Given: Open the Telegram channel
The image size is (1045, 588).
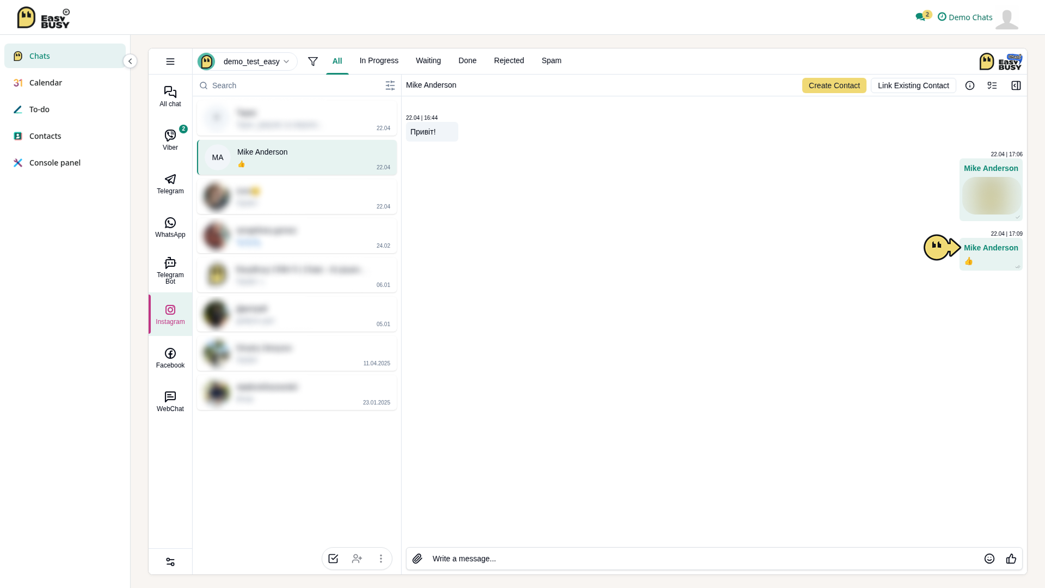Looking at the screenshot, I should pyautogui.click(x=170, y=183).
